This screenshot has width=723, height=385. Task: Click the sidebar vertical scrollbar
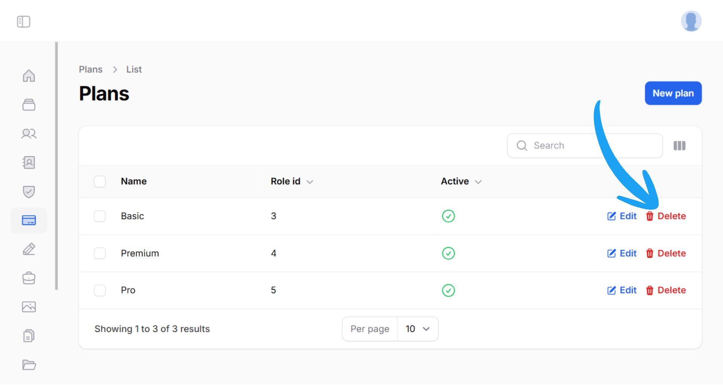[x=56, y=166]
